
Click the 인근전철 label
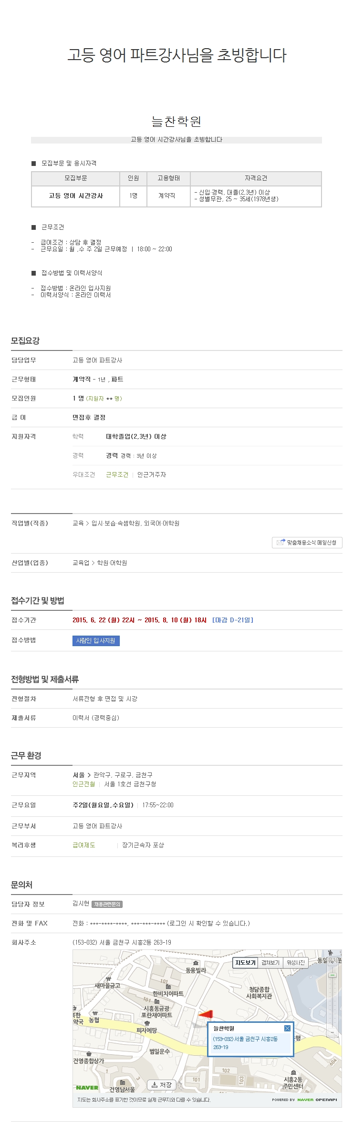(84, 784)
